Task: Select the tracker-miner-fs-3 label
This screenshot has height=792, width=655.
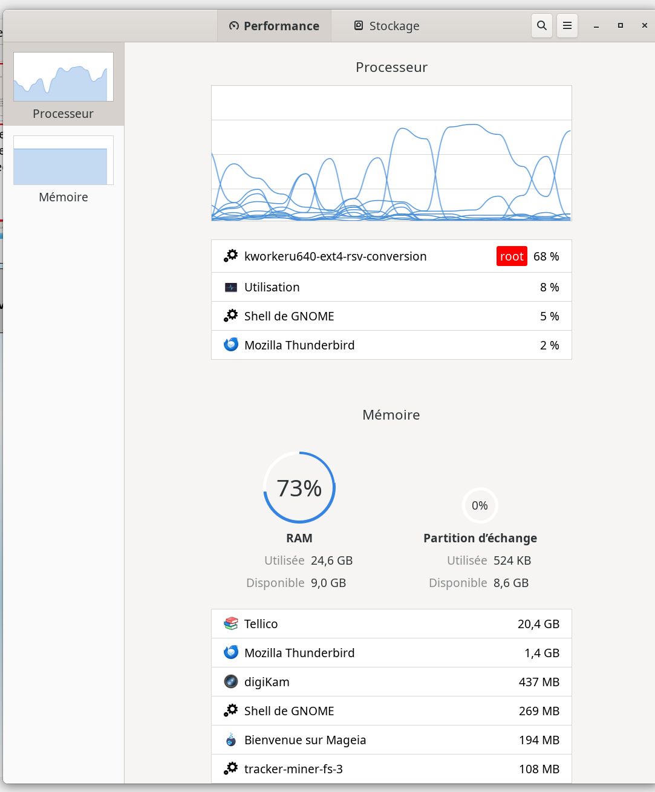Action: click(x=293, y=769)
